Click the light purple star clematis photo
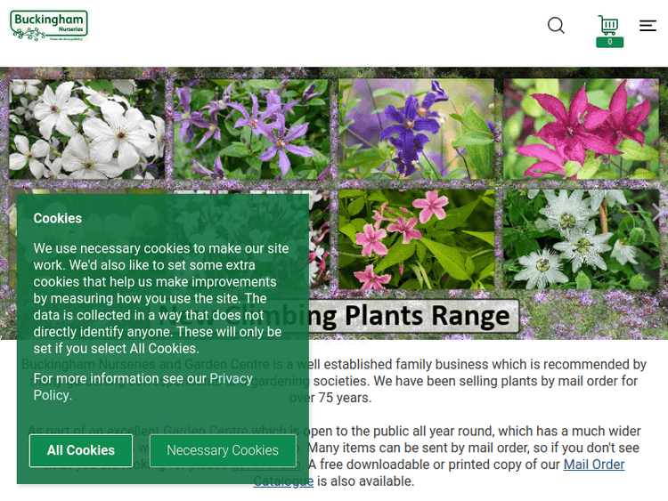Screen dimensions: 668x501 coord(251,129)
